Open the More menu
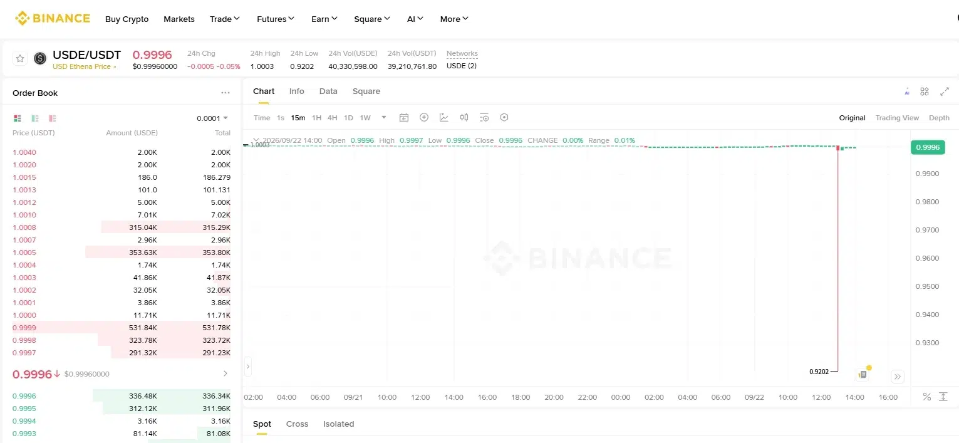The width and height of the screenshot is (959, 443). (x=454, y=19)
